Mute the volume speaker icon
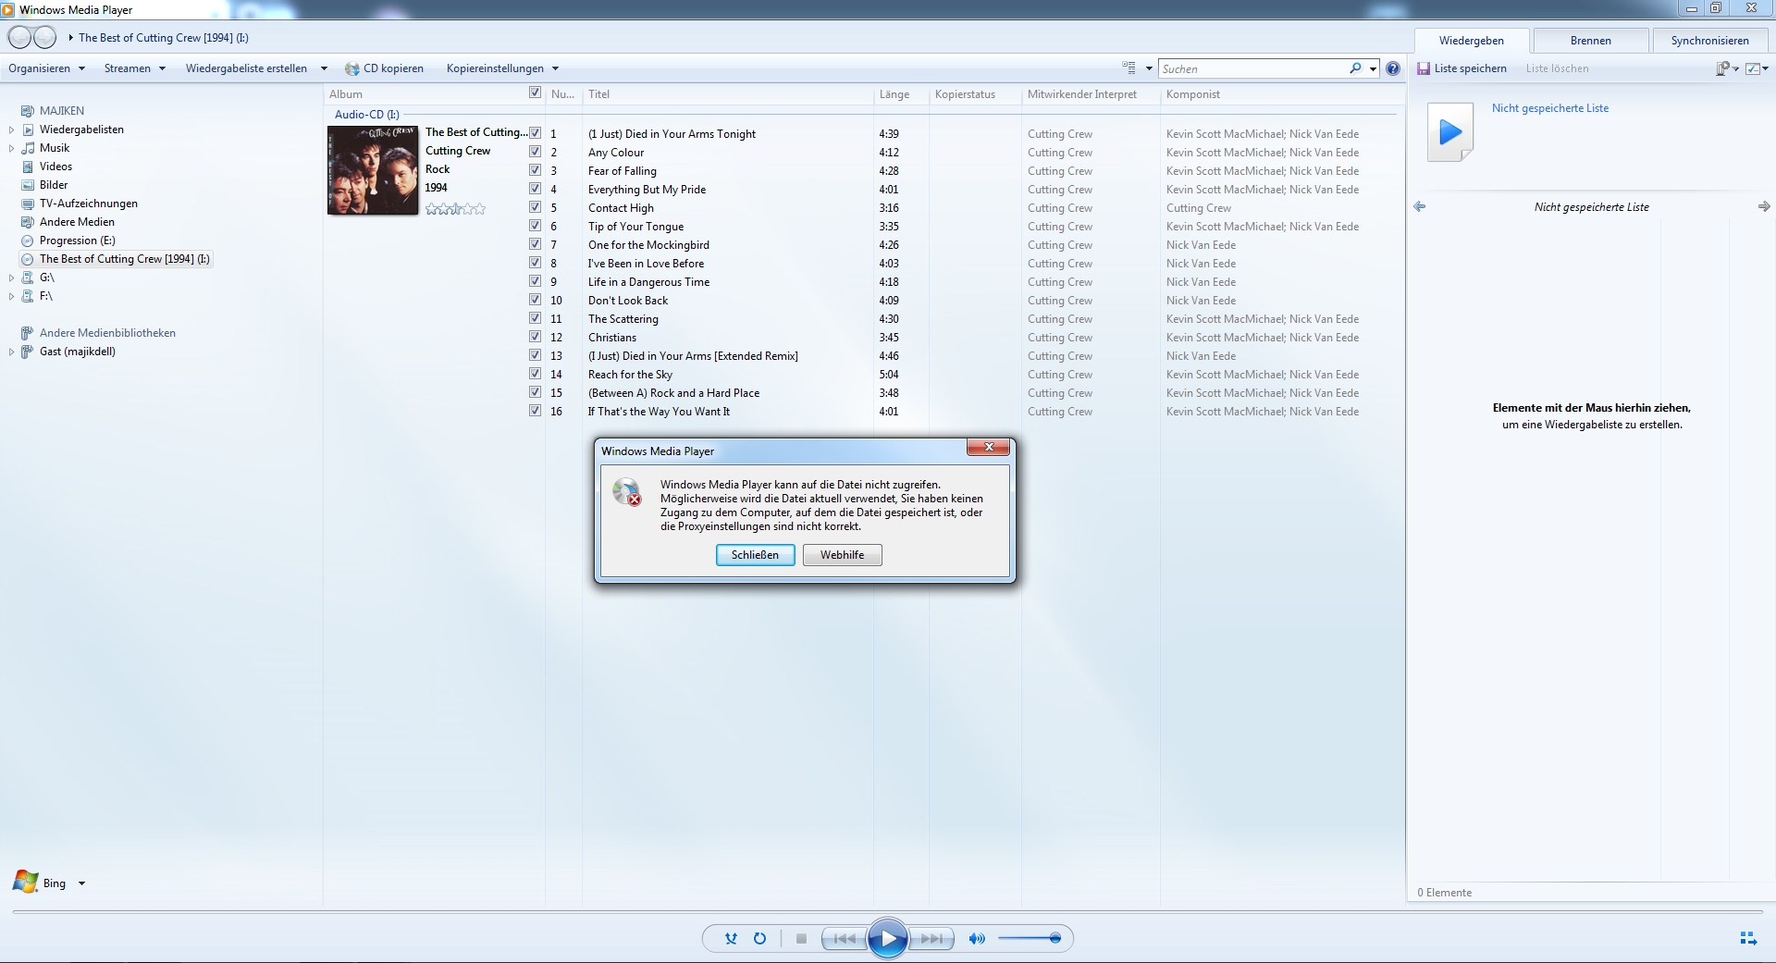Image resolution: width=1776 pixels, height=963 pixels. point(977,938)
